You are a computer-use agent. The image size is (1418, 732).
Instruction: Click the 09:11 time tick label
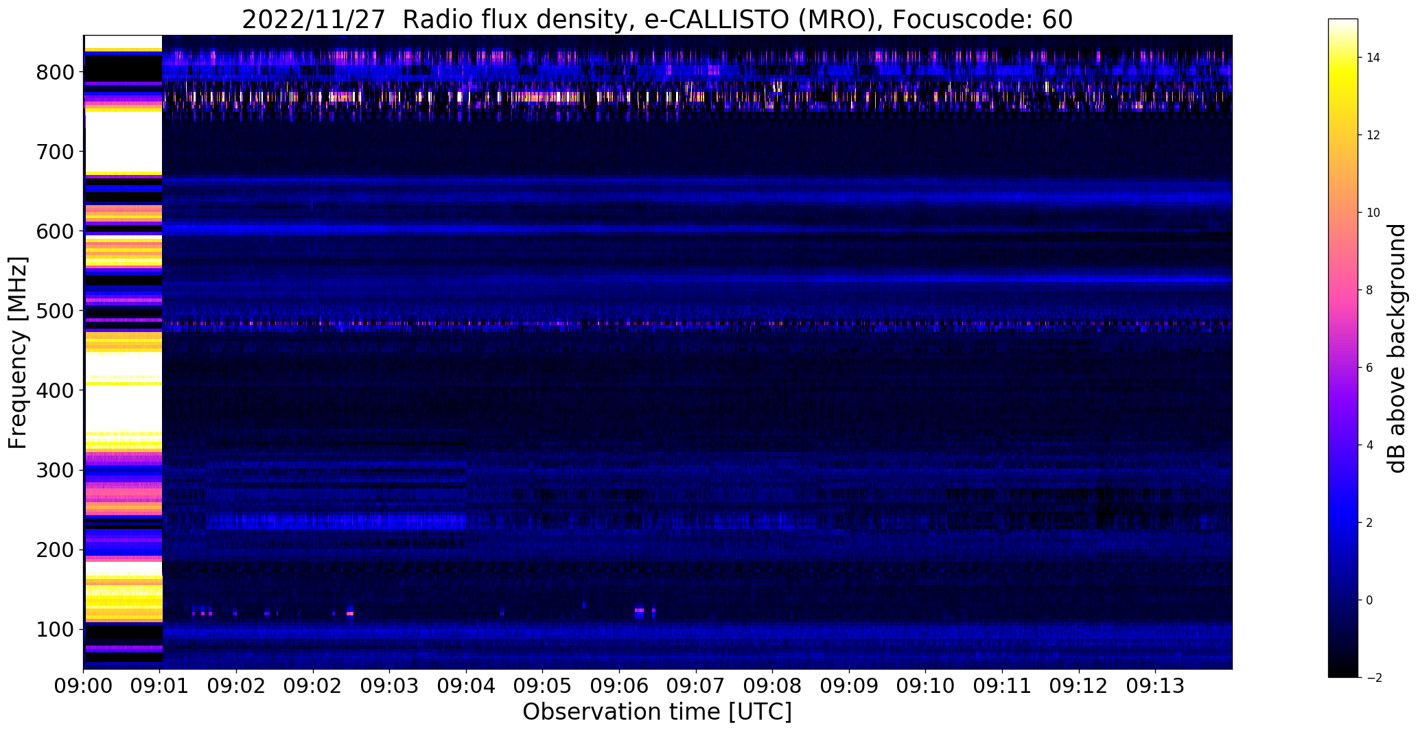tap(1002, 686)
